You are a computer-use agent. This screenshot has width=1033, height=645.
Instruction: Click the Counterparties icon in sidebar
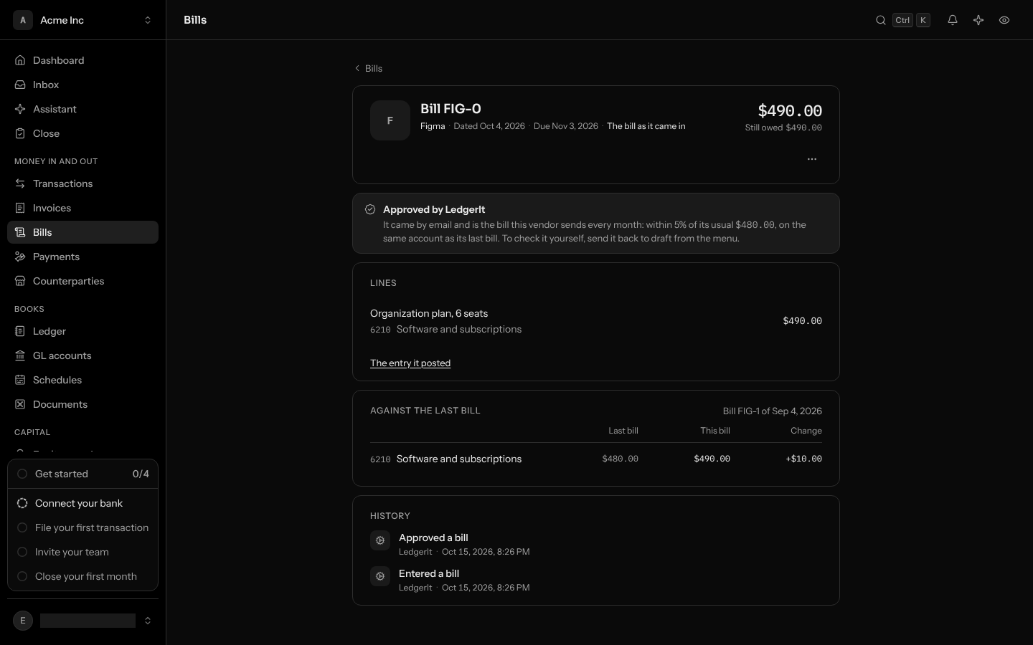(x=20, y=281)
